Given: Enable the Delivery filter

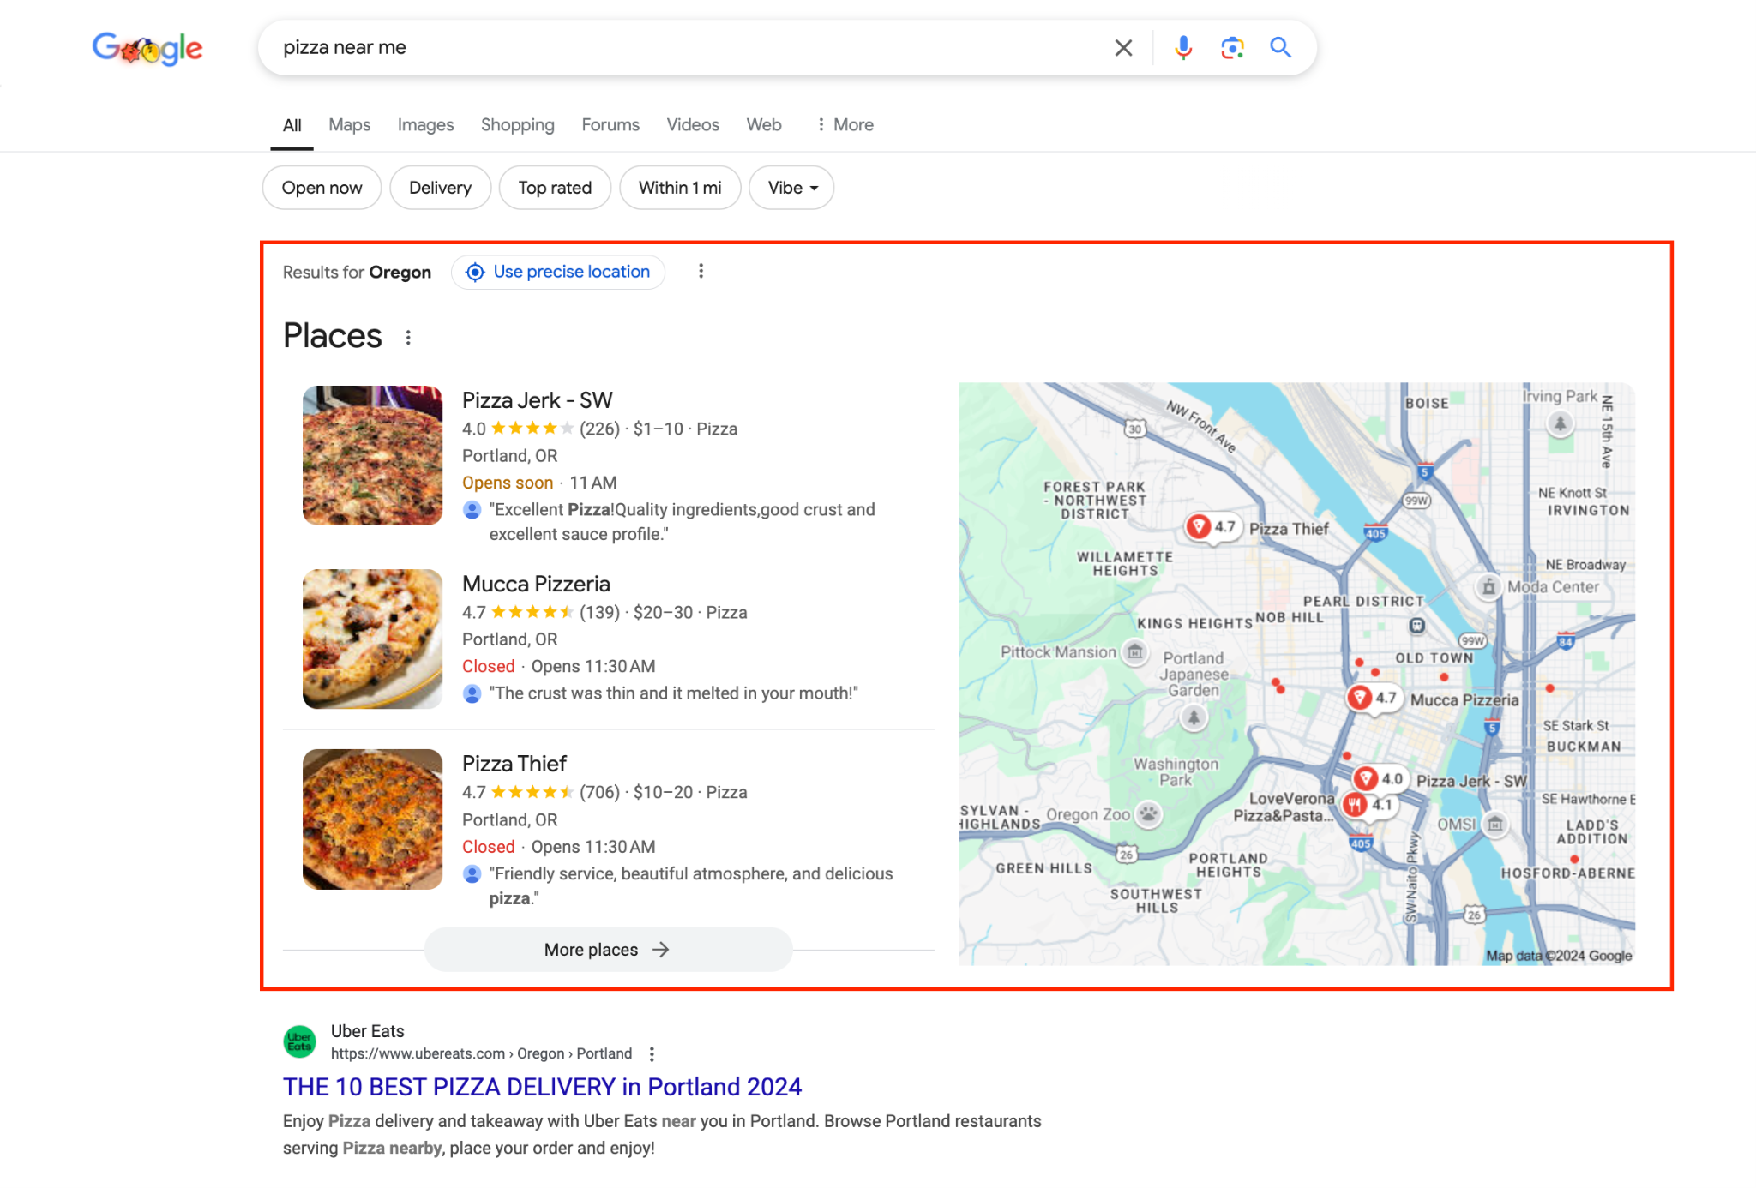Looking at the screenshot, I should 440,187.
